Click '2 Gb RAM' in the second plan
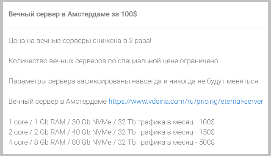271x156 pixels. pos(50,132)
